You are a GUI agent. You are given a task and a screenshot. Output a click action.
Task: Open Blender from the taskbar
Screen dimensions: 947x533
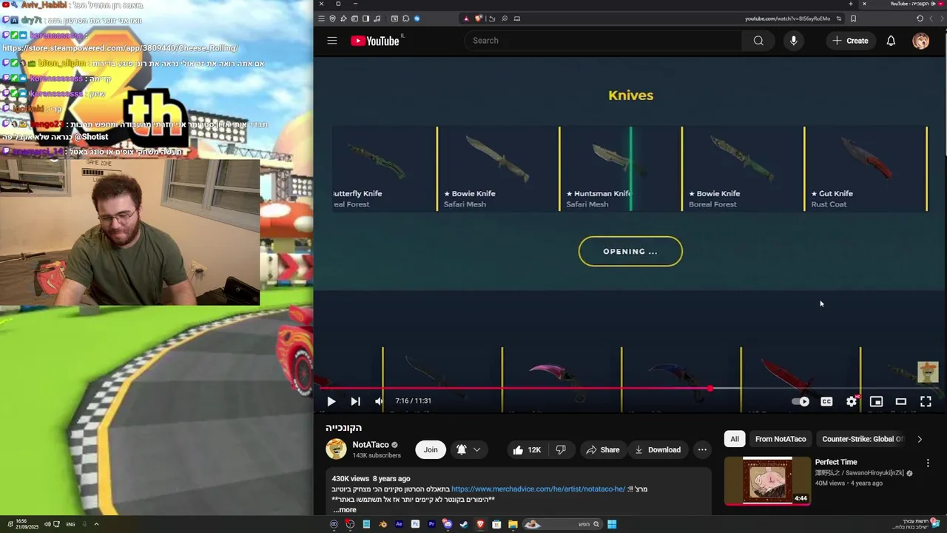[x=382, y=524]
